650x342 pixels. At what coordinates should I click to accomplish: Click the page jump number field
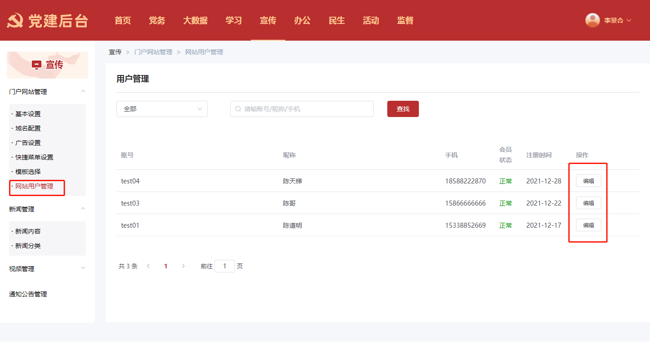[225, 266]
